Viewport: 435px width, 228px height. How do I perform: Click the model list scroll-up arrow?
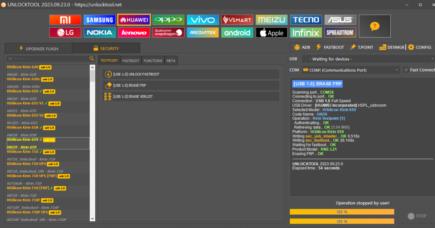pos(93,68)
